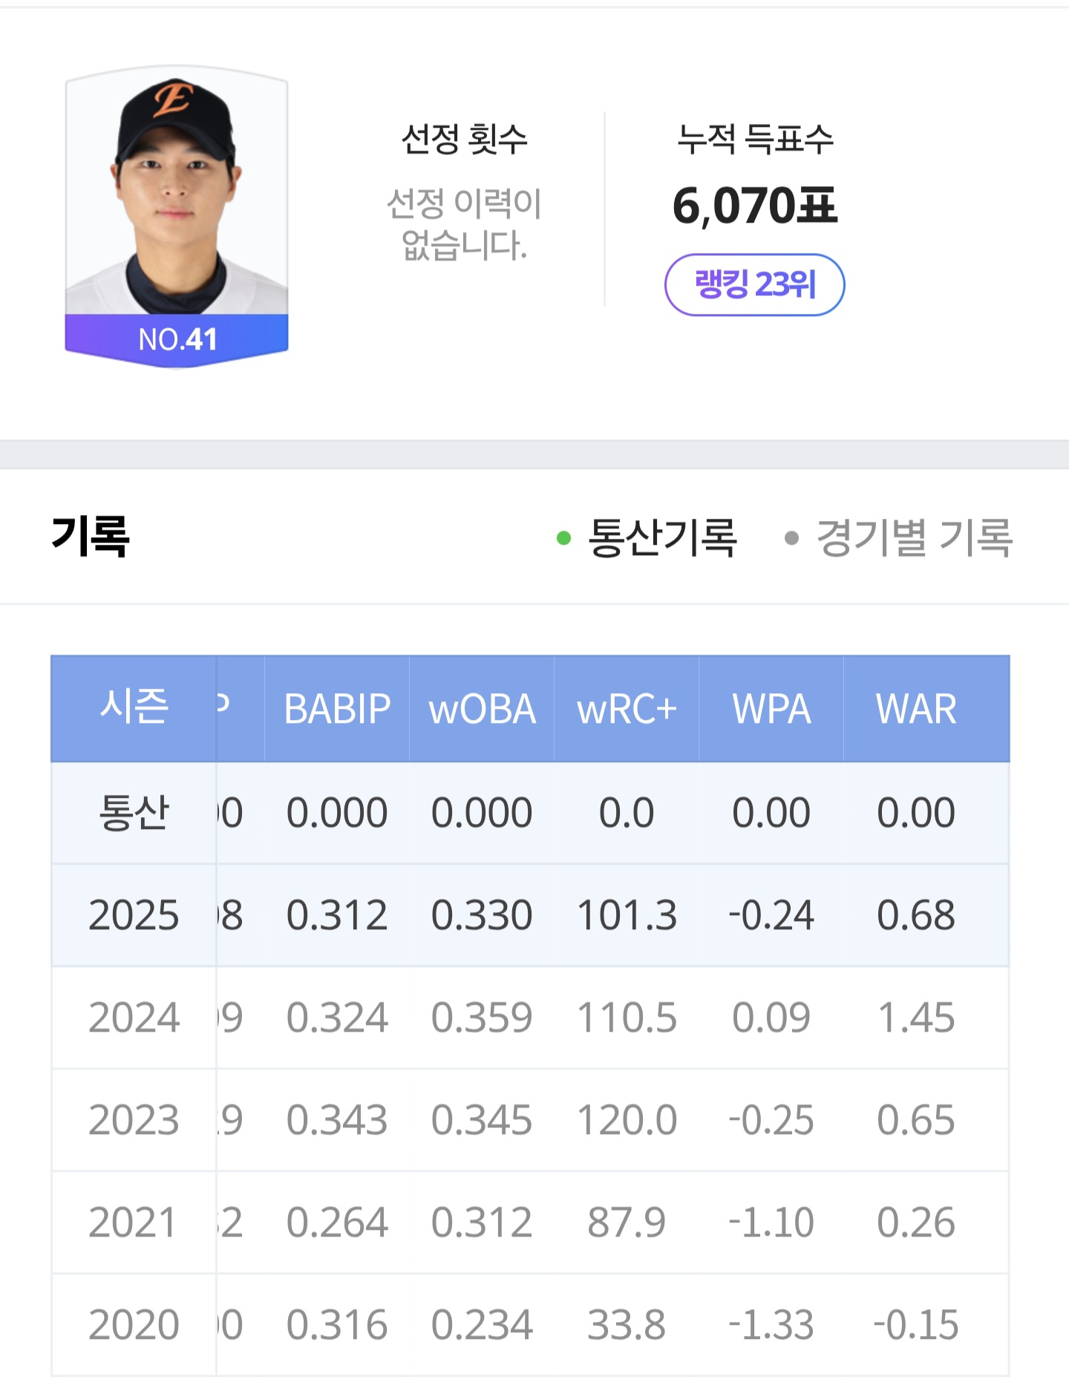
Task: Select the 2025 season row
Action: click(x=134, y=914)
